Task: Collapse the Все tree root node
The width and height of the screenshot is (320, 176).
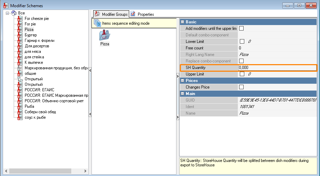Action: tap(8, 13)
